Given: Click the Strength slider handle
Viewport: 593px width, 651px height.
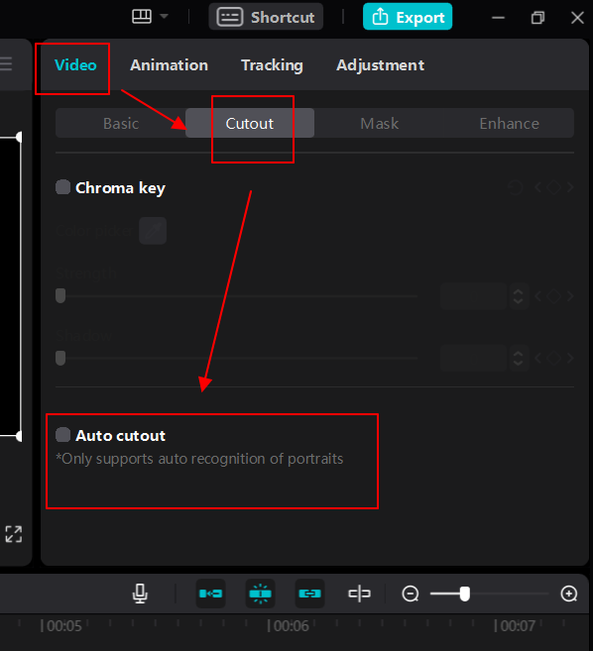Looking at the screenshot, I should tap(60, 296).
